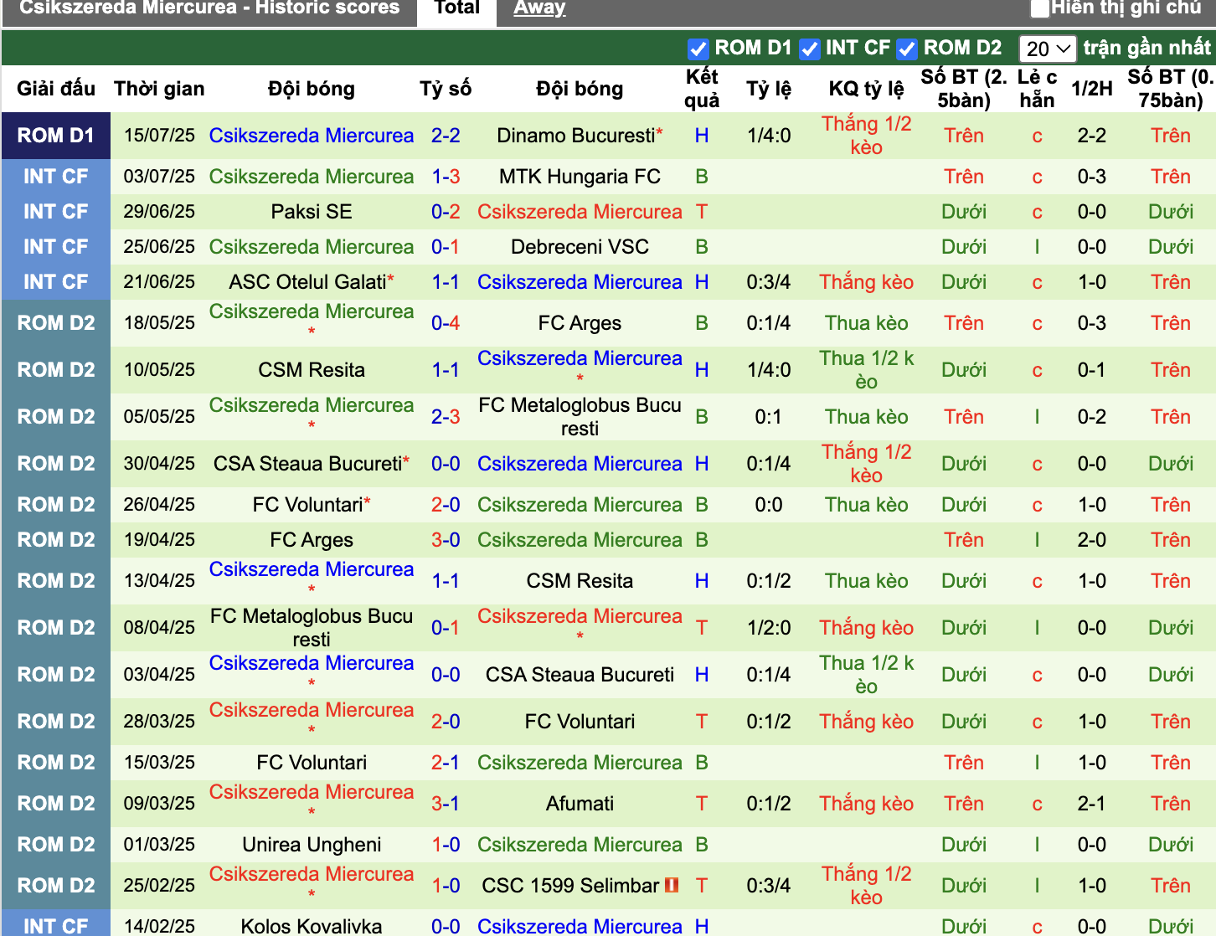
Task: Click the Thời gian column header
Action: click(x=159, y=89)
